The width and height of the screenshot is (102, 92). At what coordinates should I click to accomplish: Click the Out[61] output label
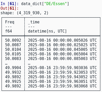click(x=9, y=8)
